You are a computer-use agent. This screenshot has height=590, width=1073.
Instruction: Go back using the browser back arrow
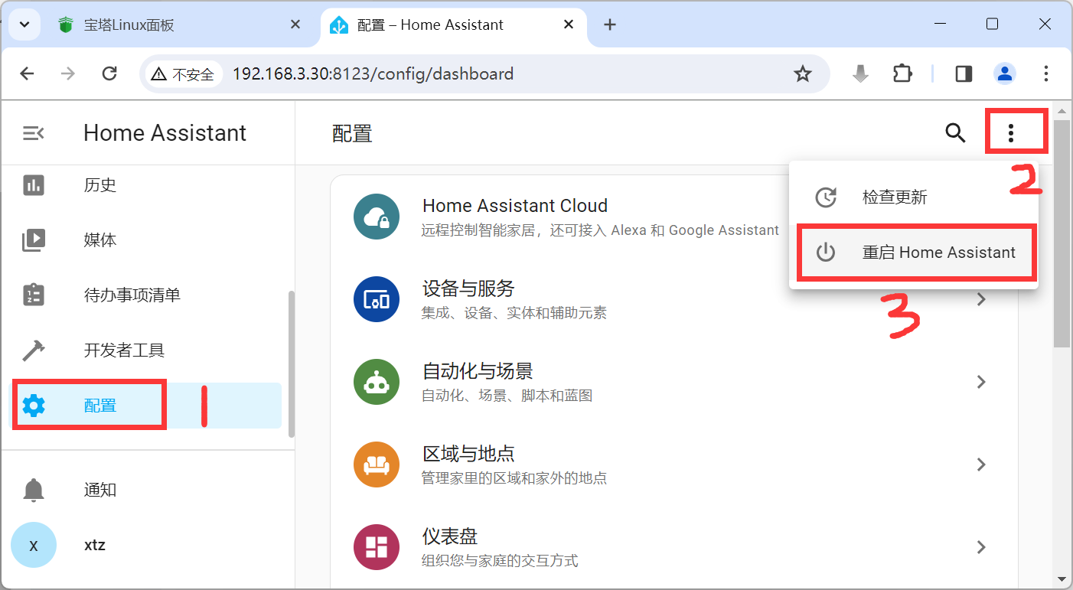(x=28, y=74)
